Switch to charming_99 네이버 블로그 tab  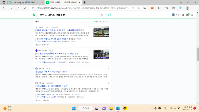25,2
